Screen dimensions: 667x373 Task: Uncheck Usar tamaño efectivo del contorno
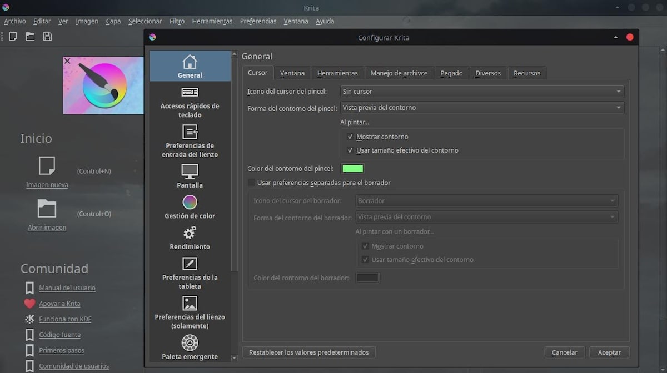click(350, 150)
